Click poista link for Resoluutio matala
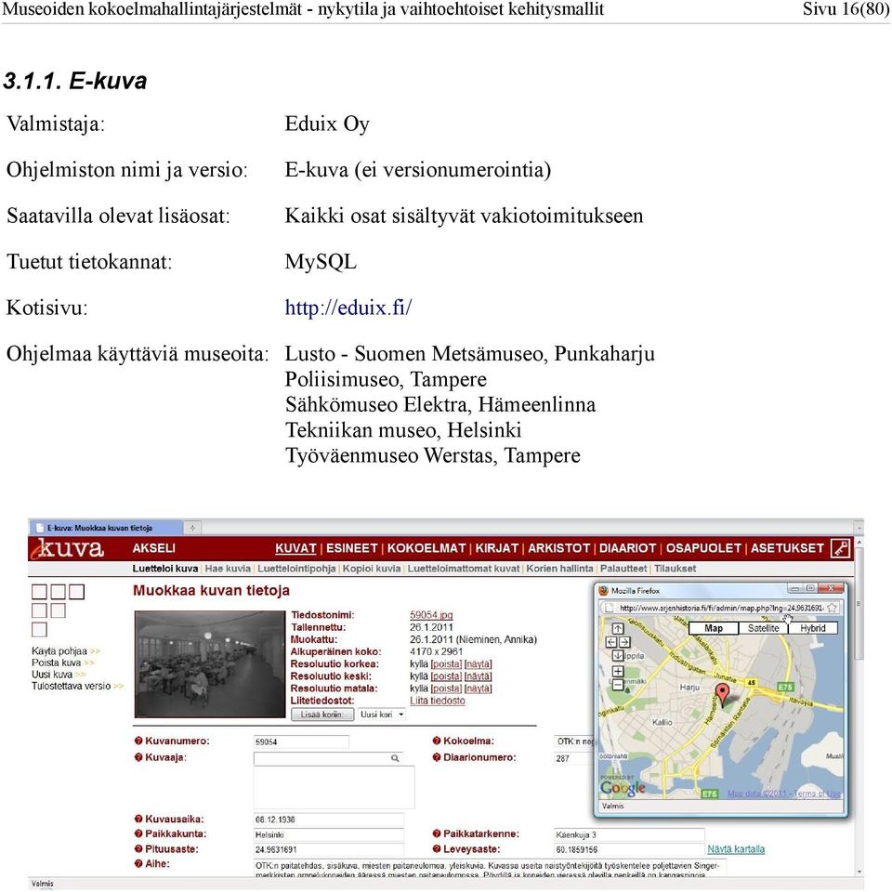The height and width of the screenshot is (892, 892). click(447, 689)
